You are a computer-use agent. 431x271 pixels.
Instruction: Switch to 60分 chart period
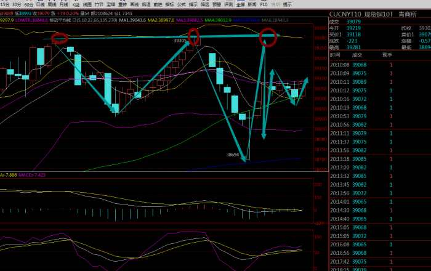pos(28,4)
